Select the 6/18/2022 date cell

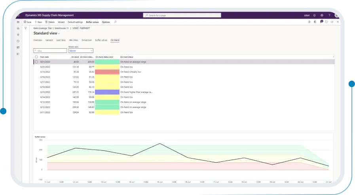45,77
